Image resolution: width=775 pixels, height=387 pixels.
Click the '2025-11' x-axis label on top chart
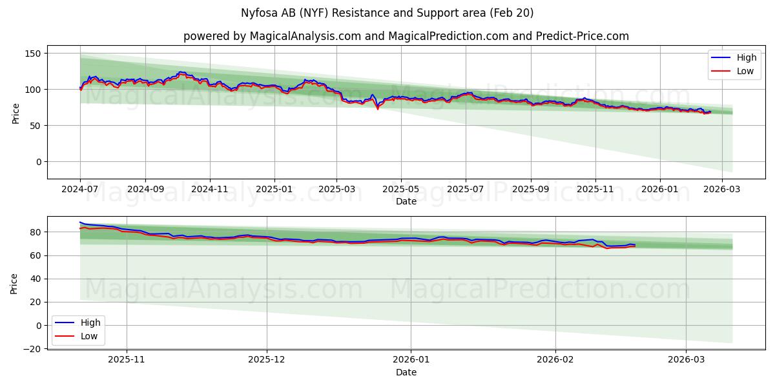(x=595, y=190)
